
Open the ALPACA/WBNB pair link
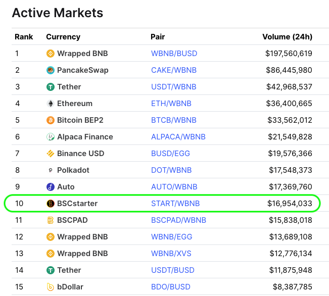click(x=178, y=137)
